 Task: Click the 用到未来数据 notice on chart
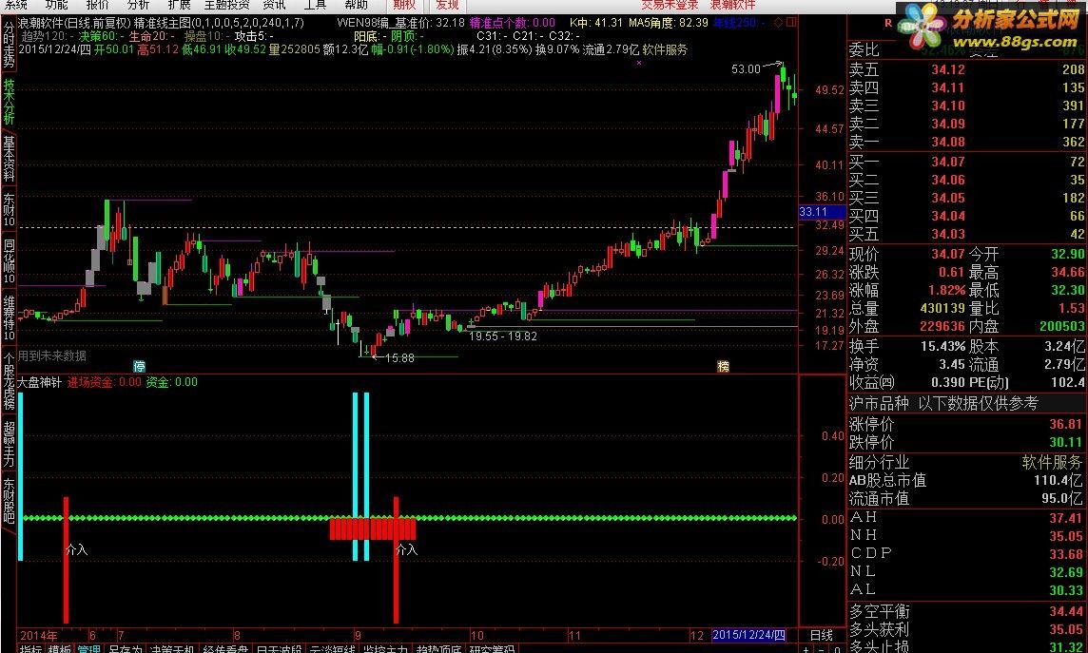52,355
